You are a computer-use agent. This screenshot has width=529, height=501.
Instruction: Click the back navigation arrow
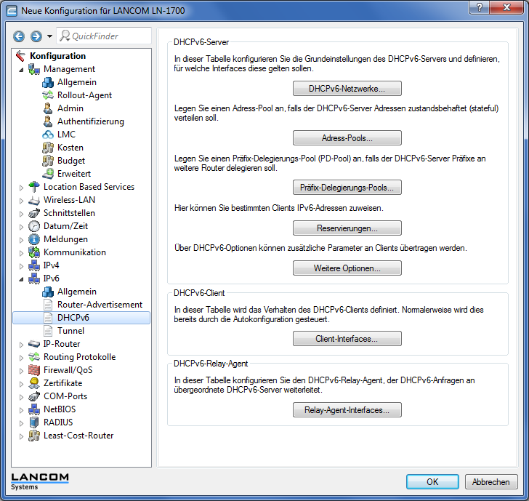19,36
